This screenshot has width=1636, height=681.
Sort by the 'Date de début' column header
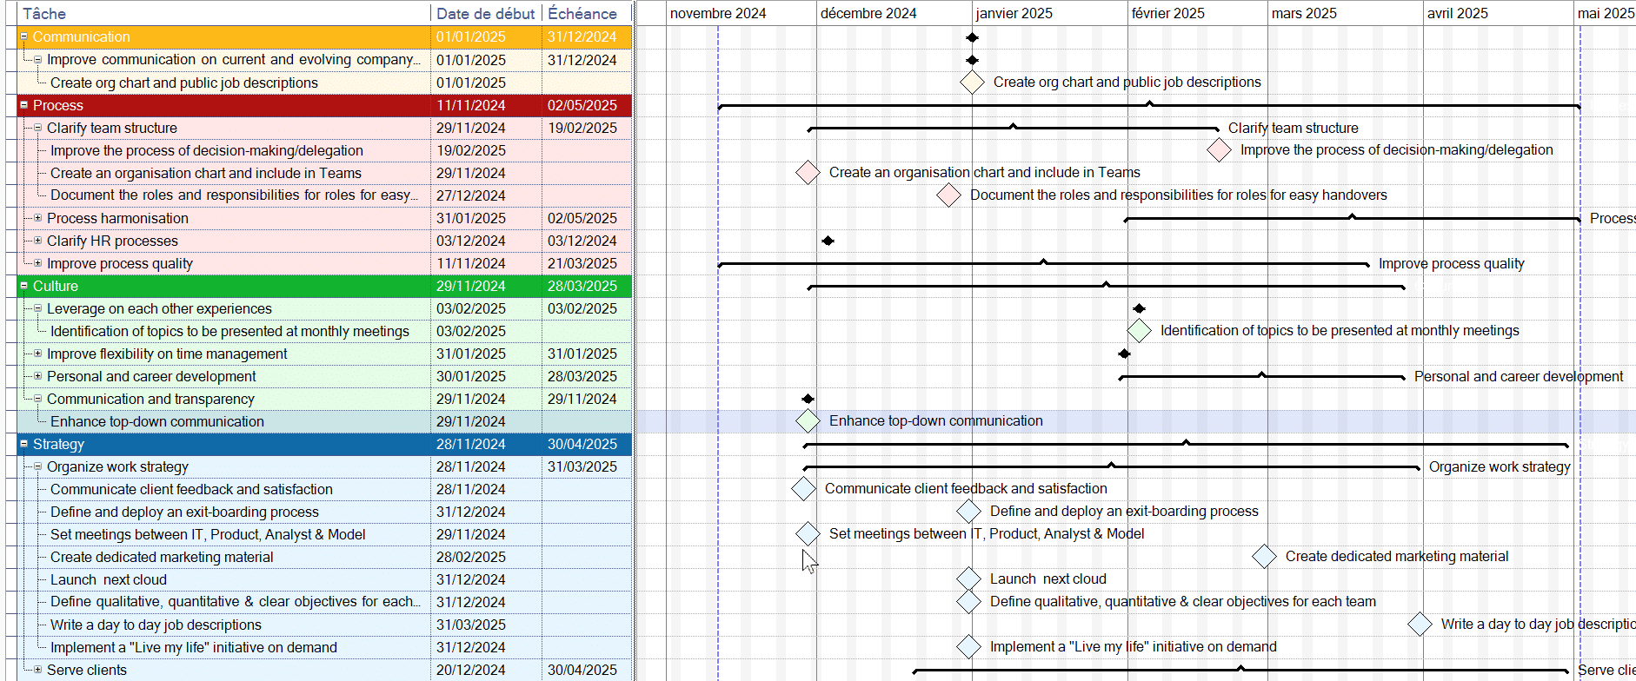point(485,13)
